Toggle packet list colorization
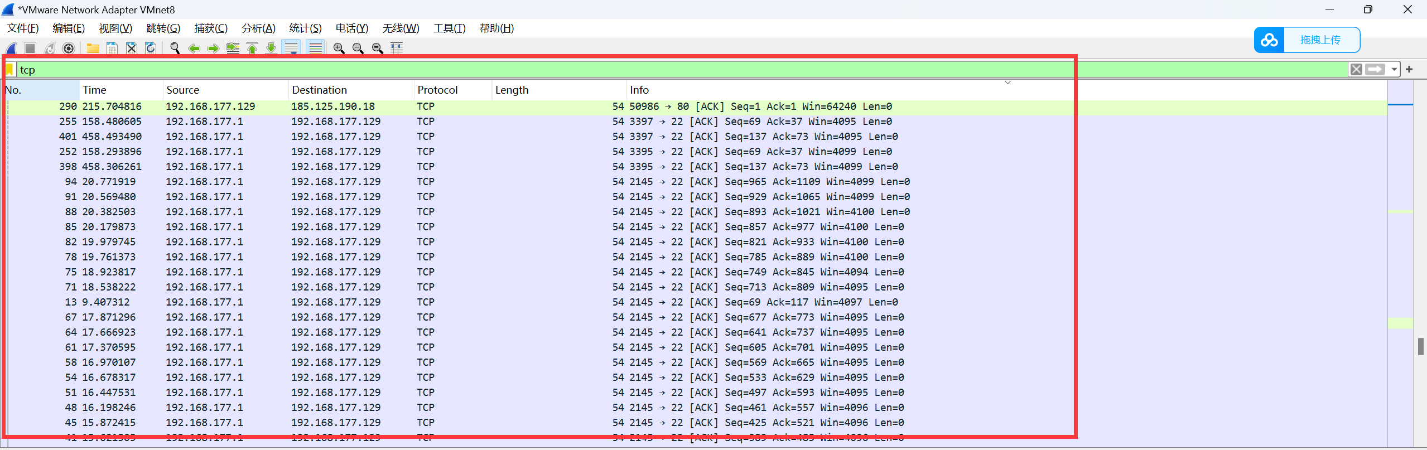 pos(316,49)
